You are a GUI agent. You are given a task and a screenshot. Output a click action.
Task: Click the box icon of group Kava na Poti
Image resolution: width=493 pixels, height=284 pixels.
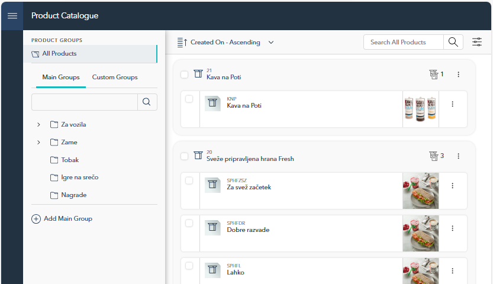coord(198,74)
